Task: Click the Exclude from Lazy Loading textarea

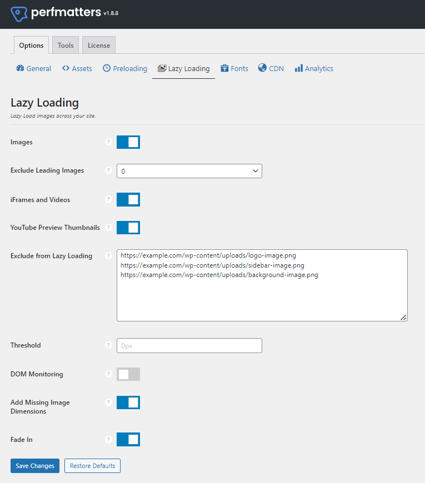Action: (262, 285)
